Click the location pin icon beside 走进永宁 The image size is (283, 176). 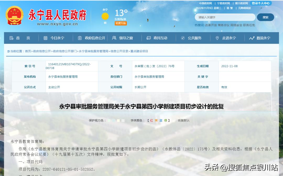[x=217, y=38]
